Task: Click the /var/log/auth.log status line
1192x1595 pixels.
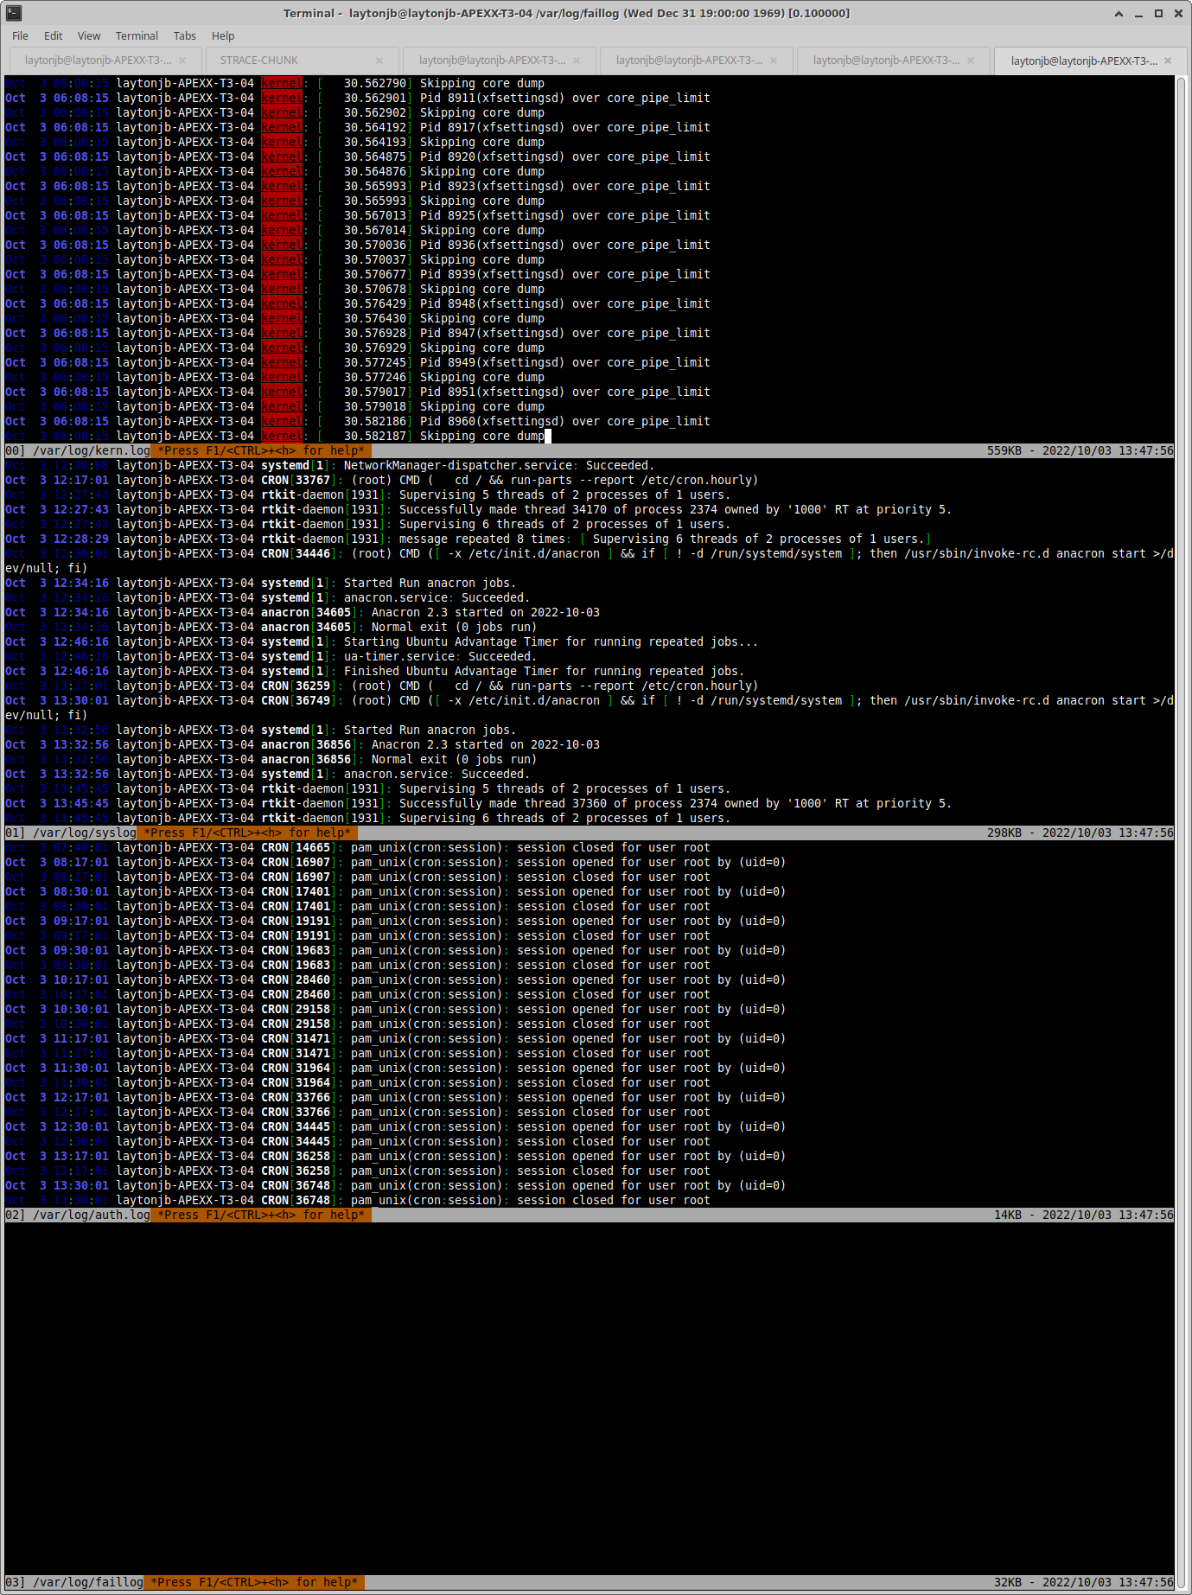Action: point(590,1215)
